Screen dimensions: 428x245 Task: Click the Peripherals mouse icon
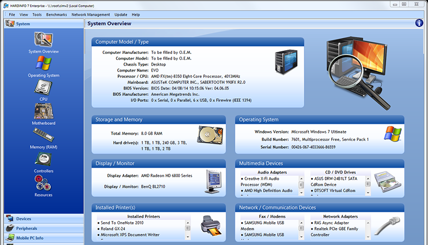coord(10,228)
